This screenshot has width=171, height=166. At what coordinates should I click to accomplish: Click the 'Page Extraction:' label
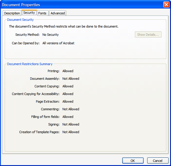48,101
